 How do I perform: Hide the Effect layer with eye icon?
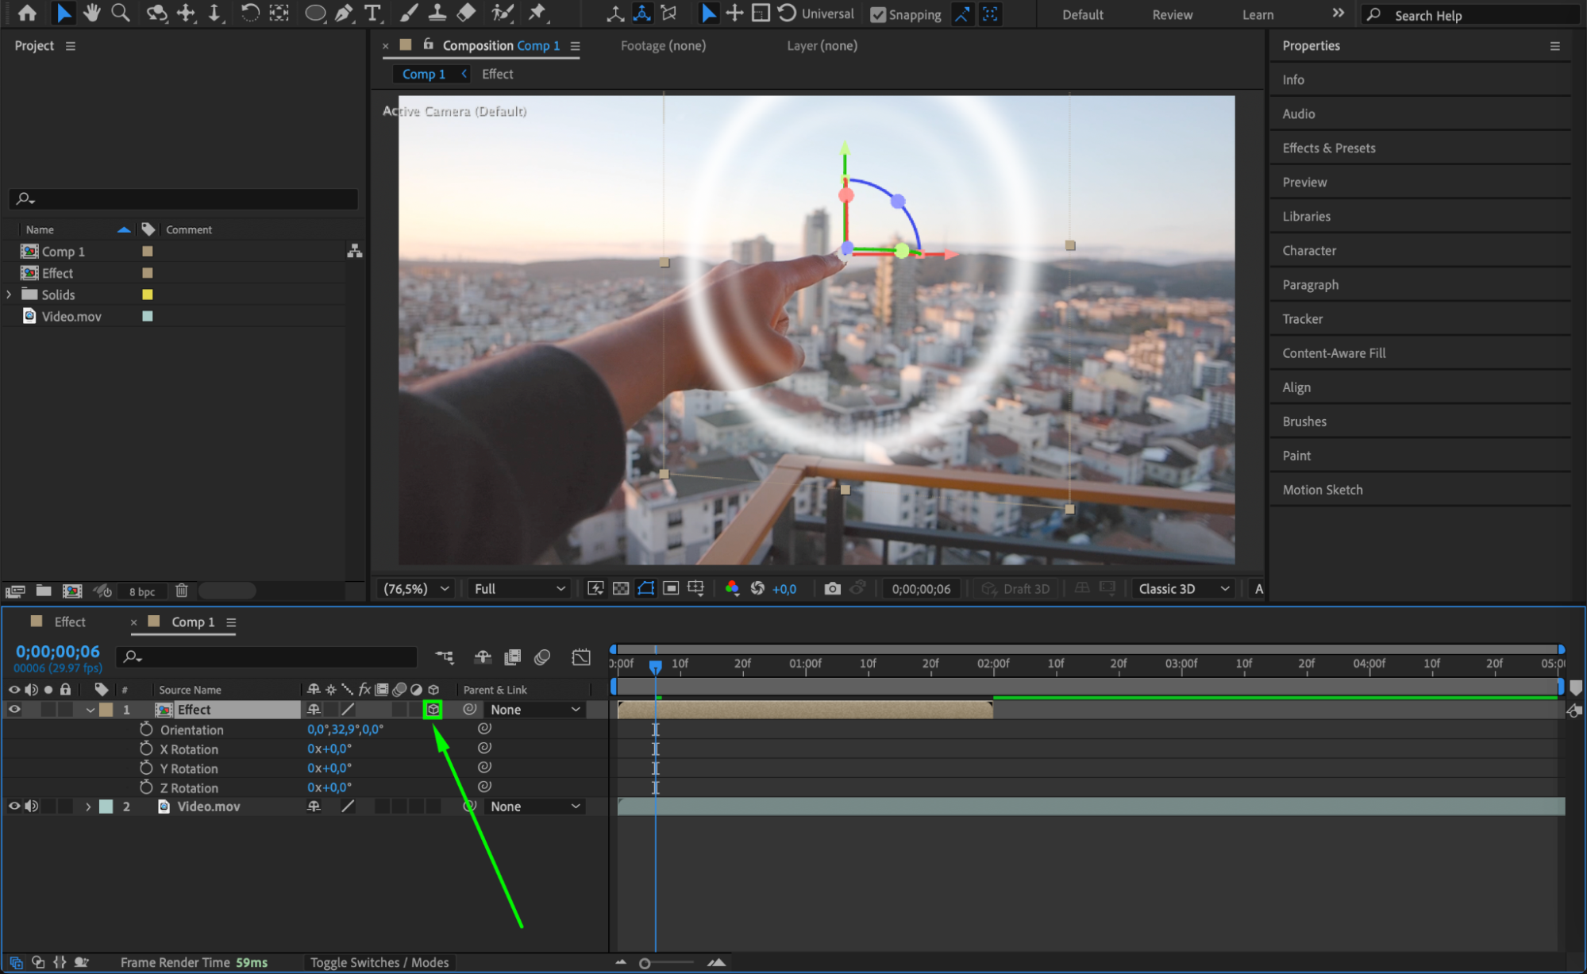(x=14, y=709)
